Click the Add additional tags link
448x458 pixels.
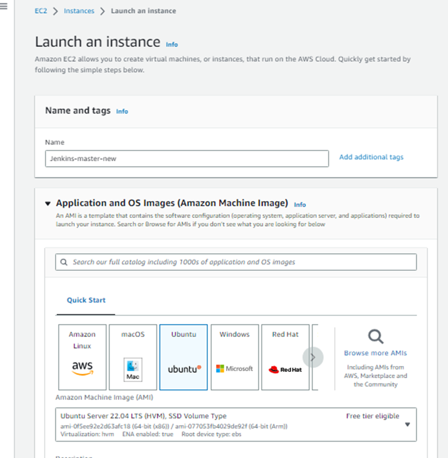point(371,157)
